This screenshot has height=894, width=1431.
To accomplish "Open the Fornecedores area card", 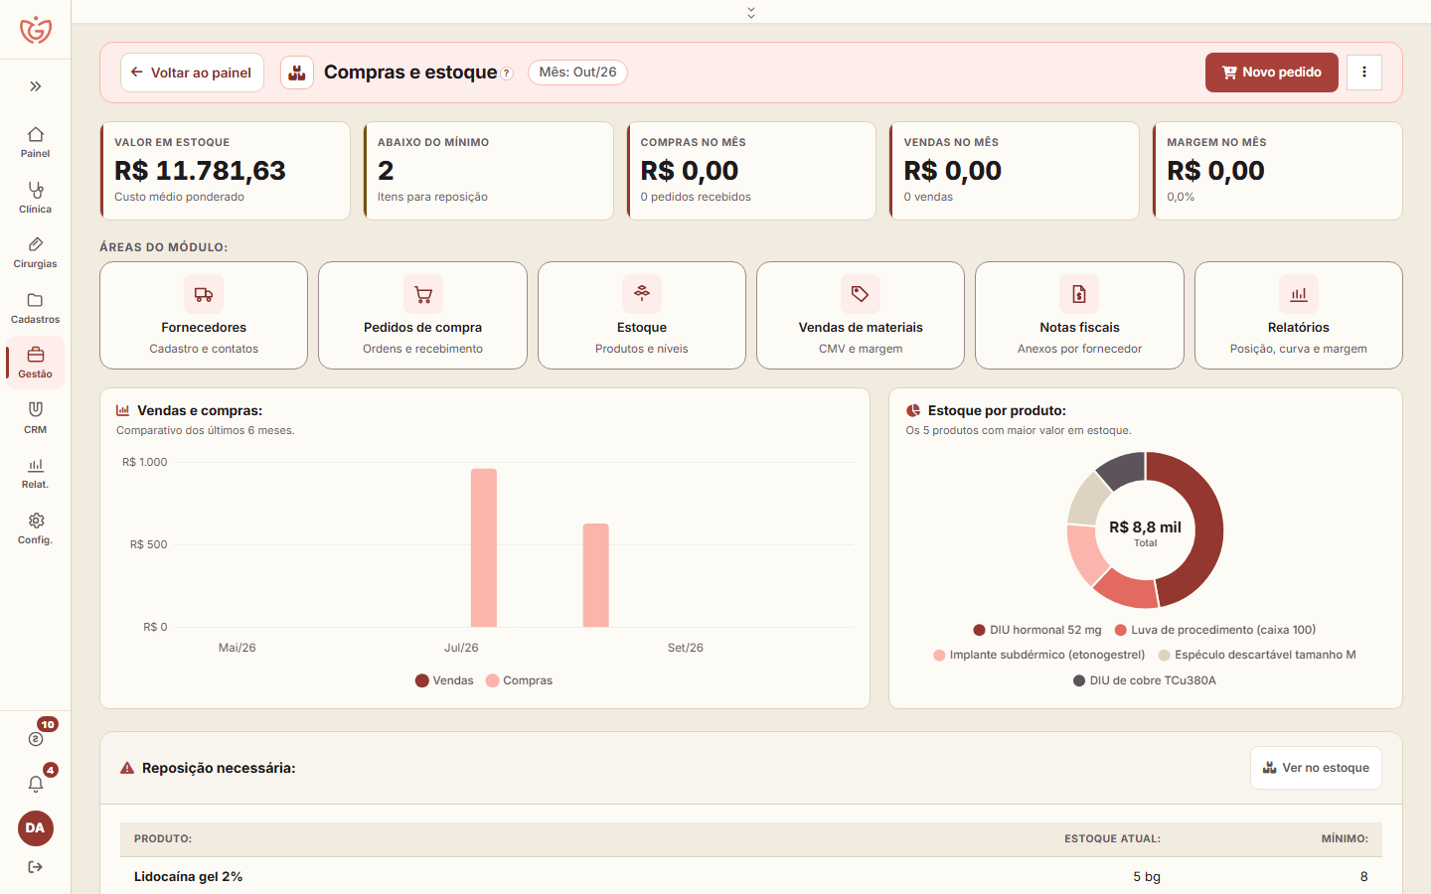I will pos(204,316).
